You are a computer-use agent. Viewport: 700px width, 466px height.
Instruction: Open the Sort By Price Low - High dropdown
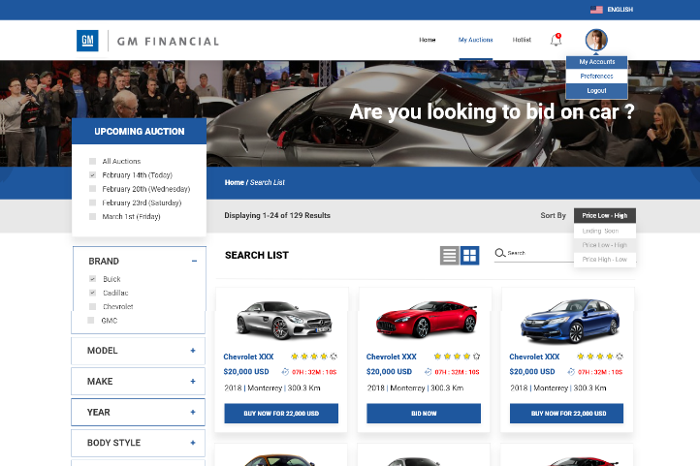tap(604, 215)
